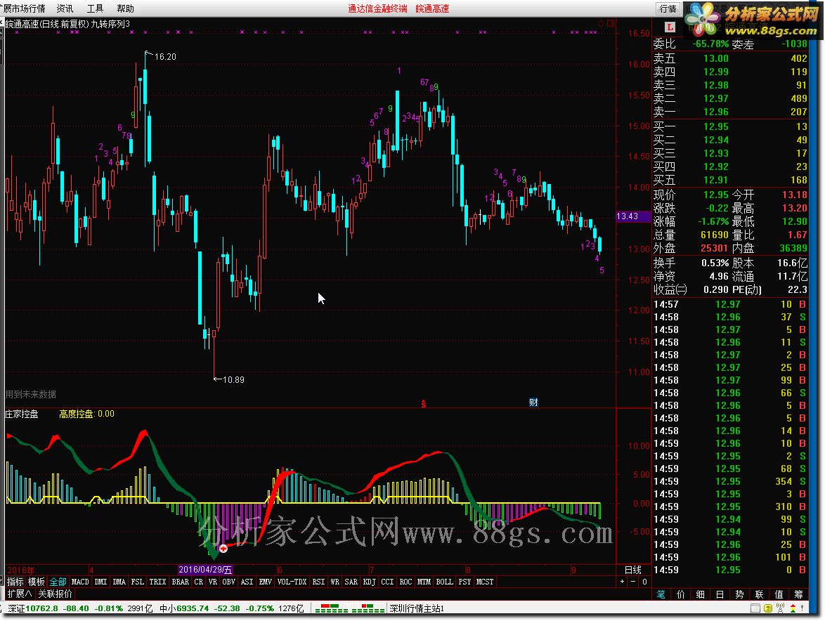This screenshot has width=825, height=621.
Task: Select the 价 tab in quote panel
Action: point(681,594)
